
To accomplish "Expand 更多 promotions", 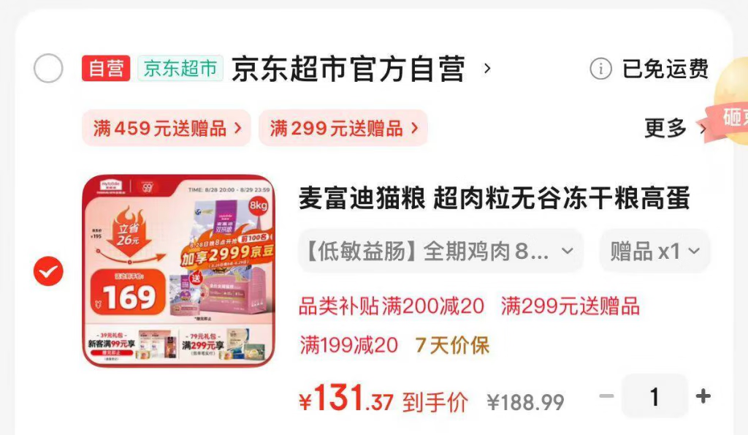I will coord(674,128).
